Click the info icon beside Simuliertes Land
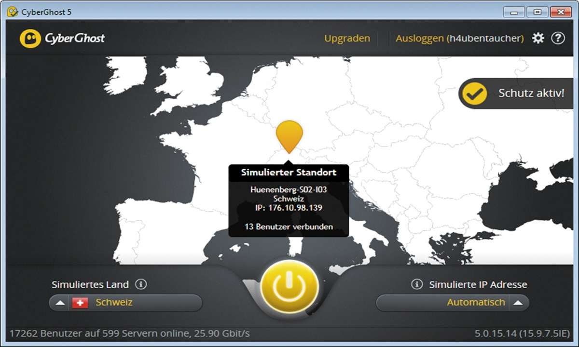The height and width of the screenshot is (347, 579). click(140, 284)
